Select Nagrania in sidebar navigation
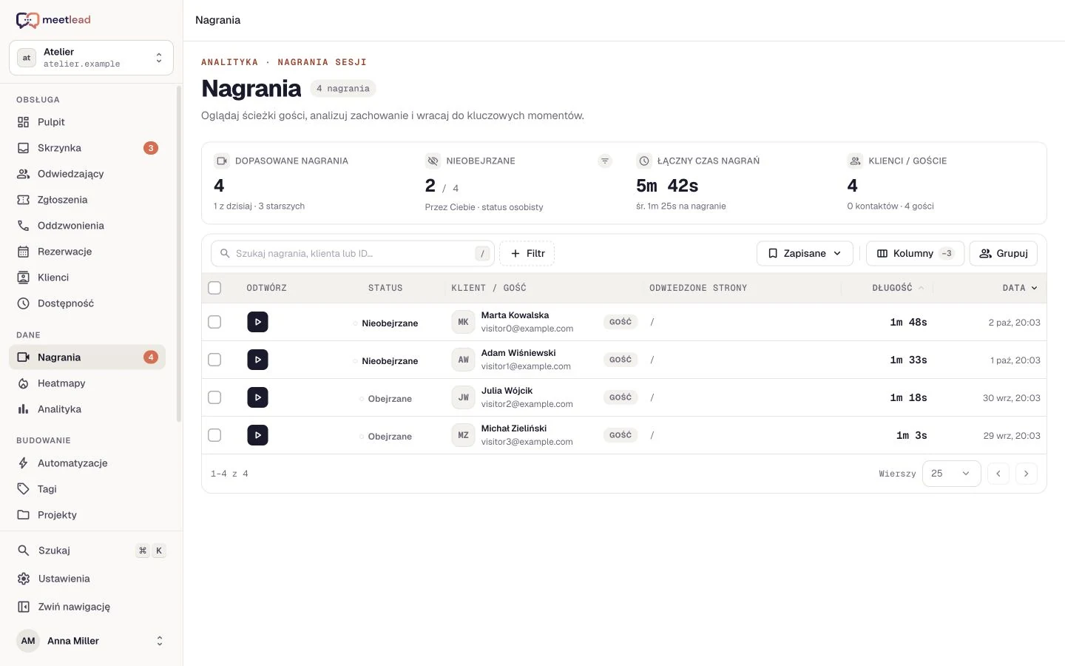 (87, 357)
